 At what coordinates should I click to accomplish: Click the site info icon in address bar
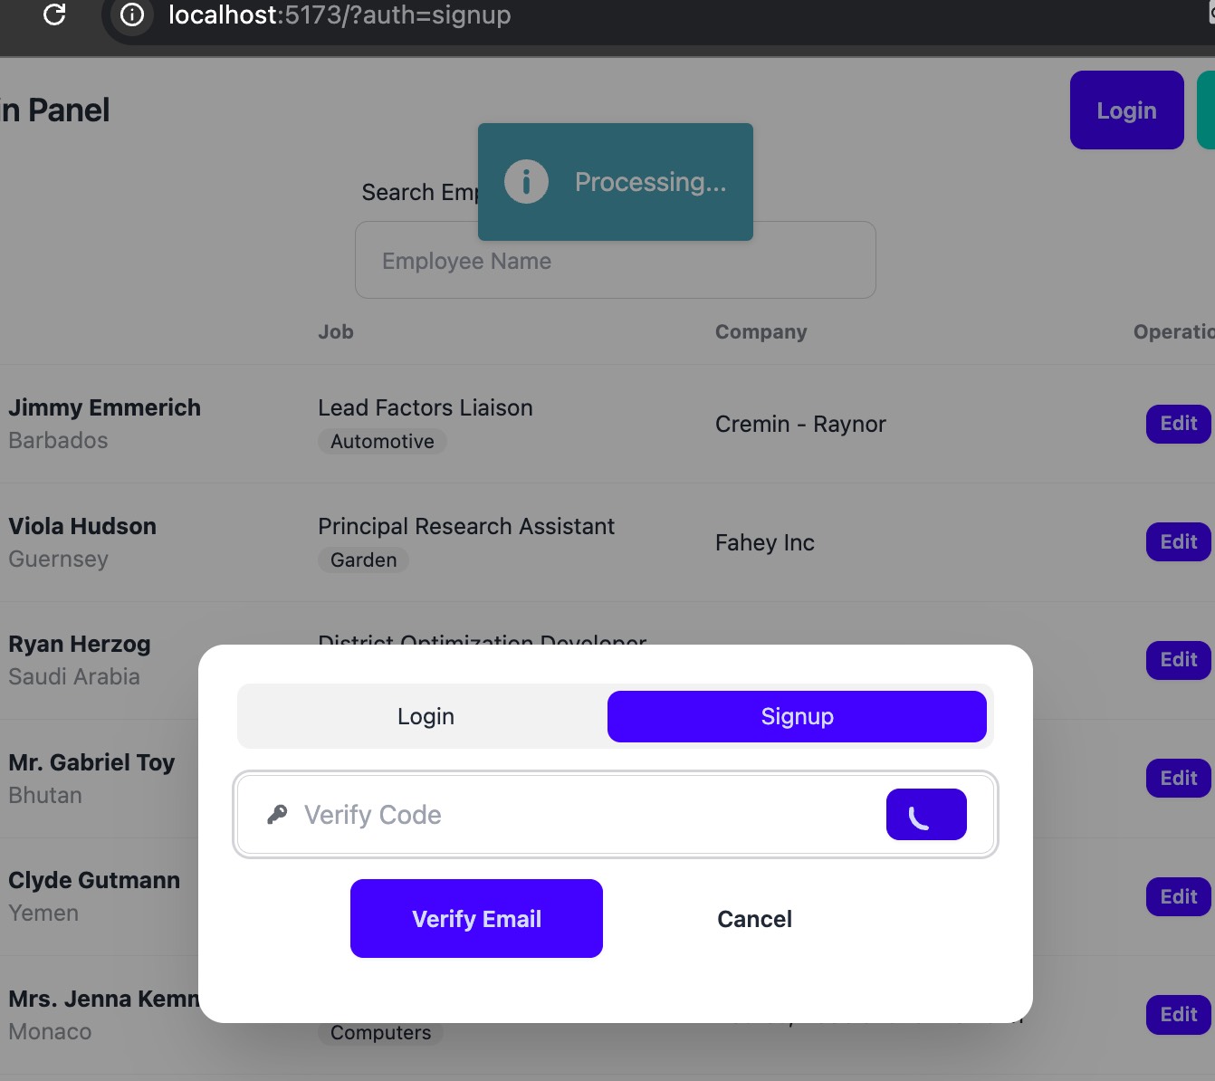point(132,14)
